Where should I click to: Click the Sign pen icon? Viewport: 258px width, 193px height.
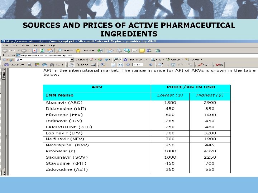click(200, 65)
